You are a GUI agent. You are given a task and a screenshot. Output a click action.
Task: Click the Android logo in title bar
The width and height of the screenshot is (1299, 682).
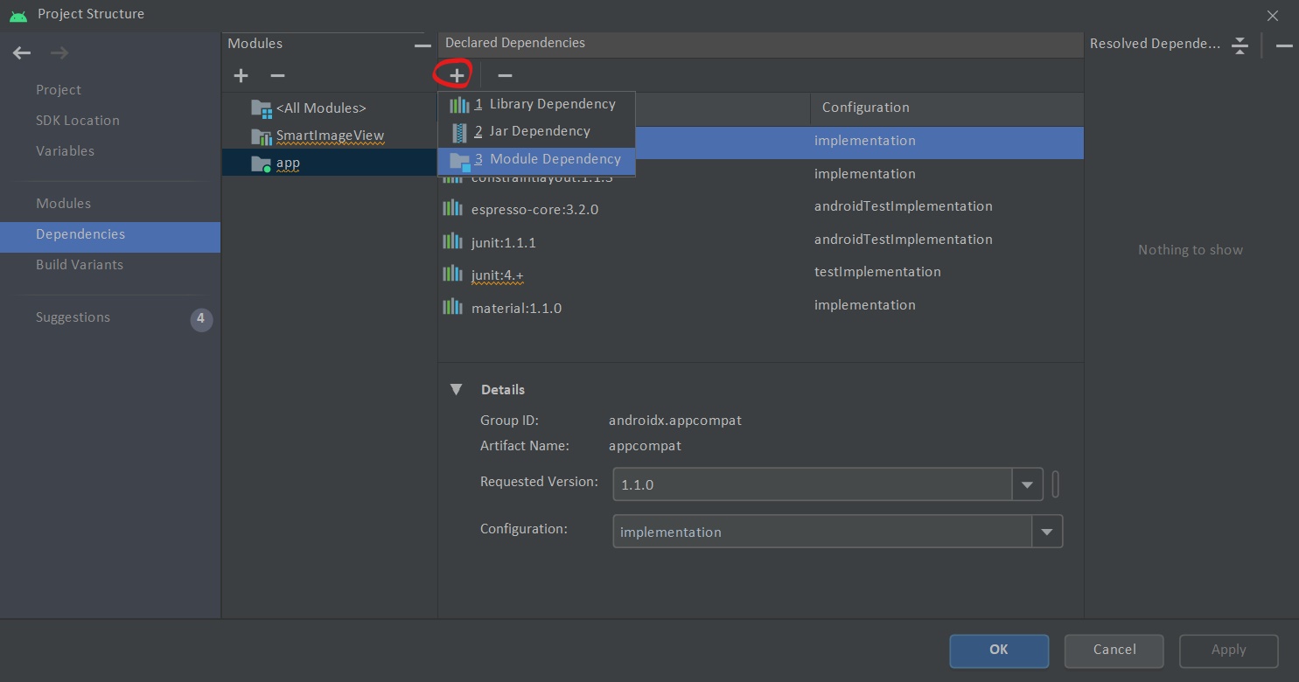(x=18, y=14)
